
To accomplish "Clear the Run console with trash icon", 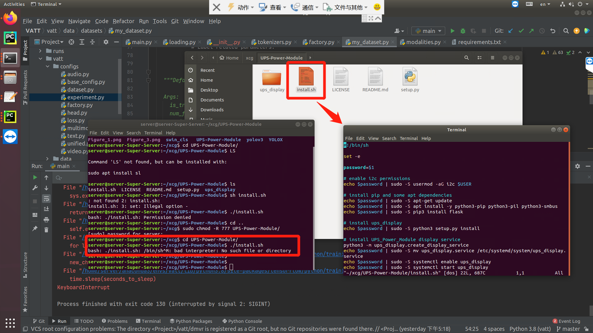I will point(46,230).
